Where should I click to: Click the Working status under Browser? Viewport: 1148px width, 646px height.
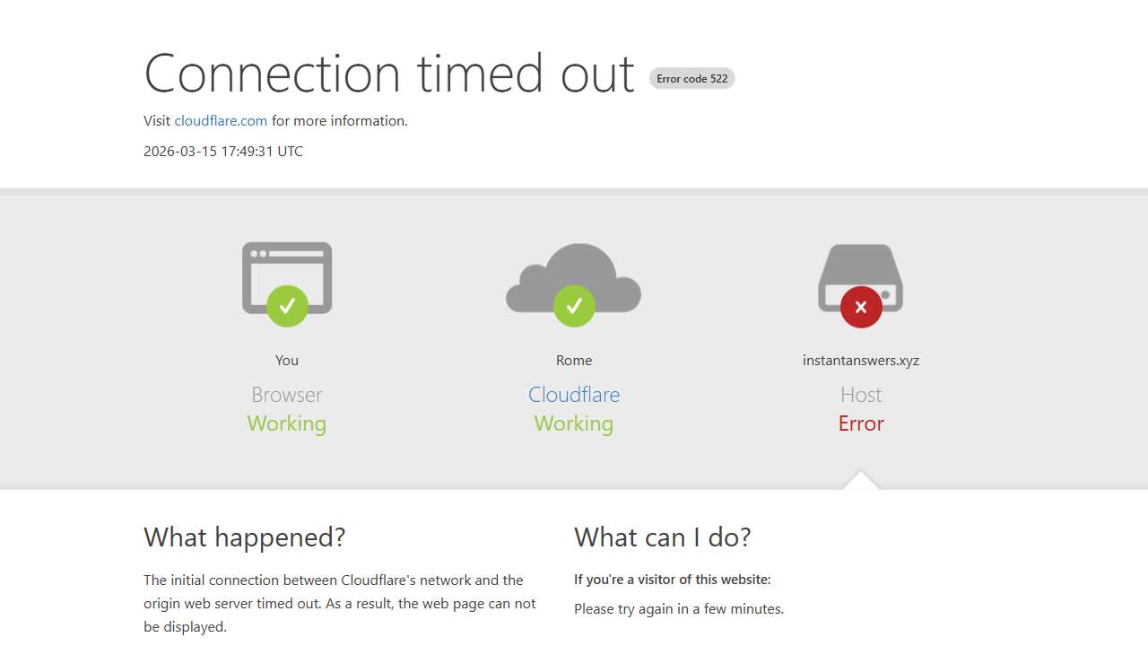pos(287,423)
